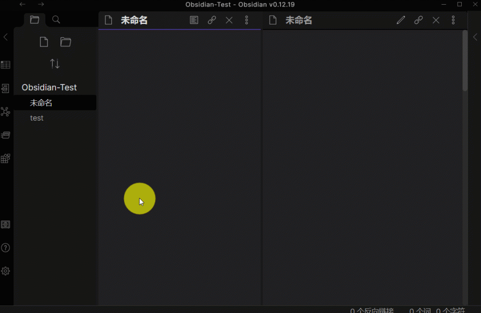Open settings with the gear icon
The width and height of the screenshot is (481, 313).
6,271
